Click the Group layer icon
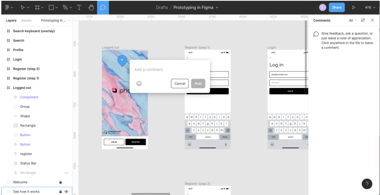380x195 pixels. click(x=16, y=107)
